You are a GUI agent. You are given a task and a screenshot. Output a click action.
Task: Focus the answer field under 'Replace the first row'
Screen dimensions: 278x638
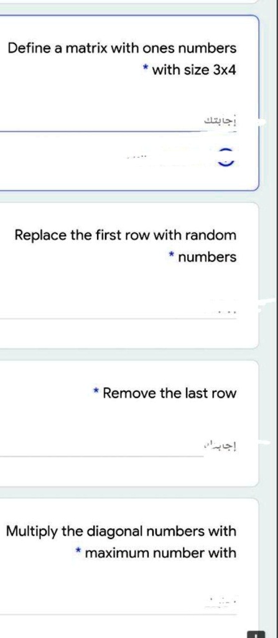coord(118,310)
